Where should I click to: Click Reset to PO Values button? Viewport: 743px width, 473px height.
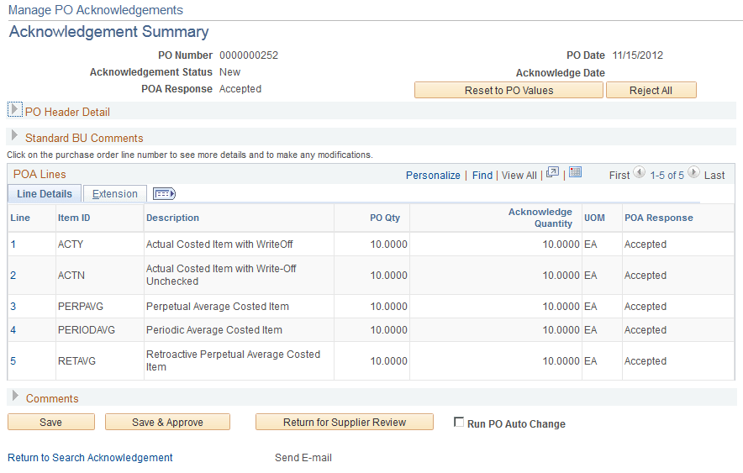[509, 91]
